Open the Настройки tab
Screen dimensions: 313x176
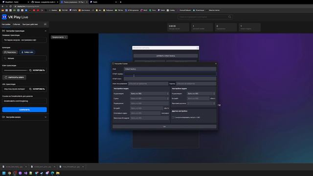pos(6,24)
